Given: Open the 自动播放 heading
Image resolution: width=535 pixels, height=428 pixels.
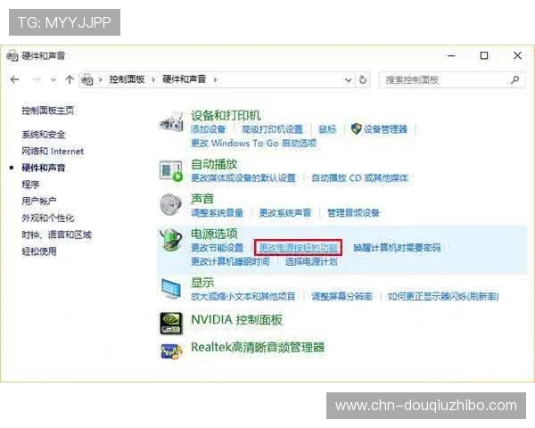Looking at the screenshot, I should tap(214, 164).
